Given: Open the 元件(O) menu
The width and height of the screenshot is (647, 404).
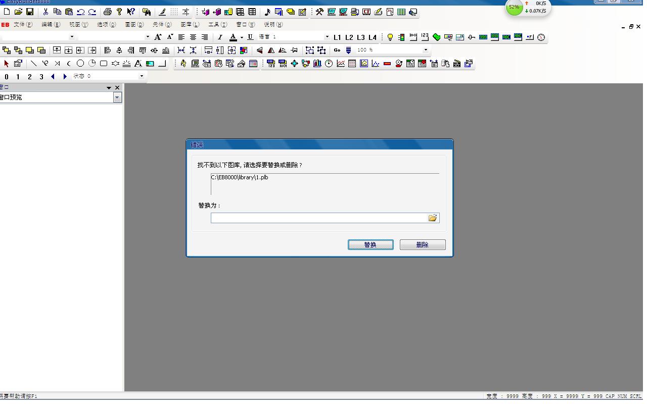Looking at the screenshot, I should [162, 24].
